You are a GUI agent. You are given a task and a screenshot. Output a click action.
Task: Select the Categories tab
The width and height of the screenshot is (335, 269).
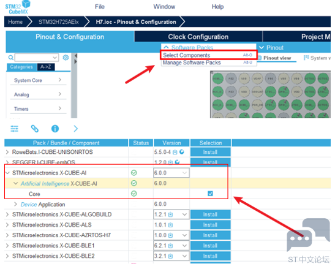[21, 67]
